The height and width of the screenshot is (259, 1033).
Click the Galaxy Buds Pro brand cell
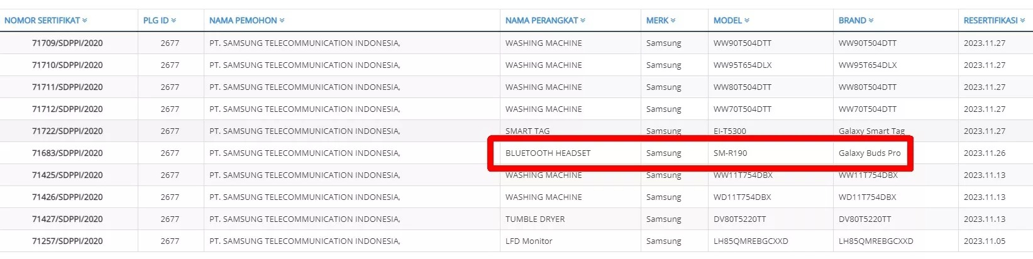(x=870, y=153)
